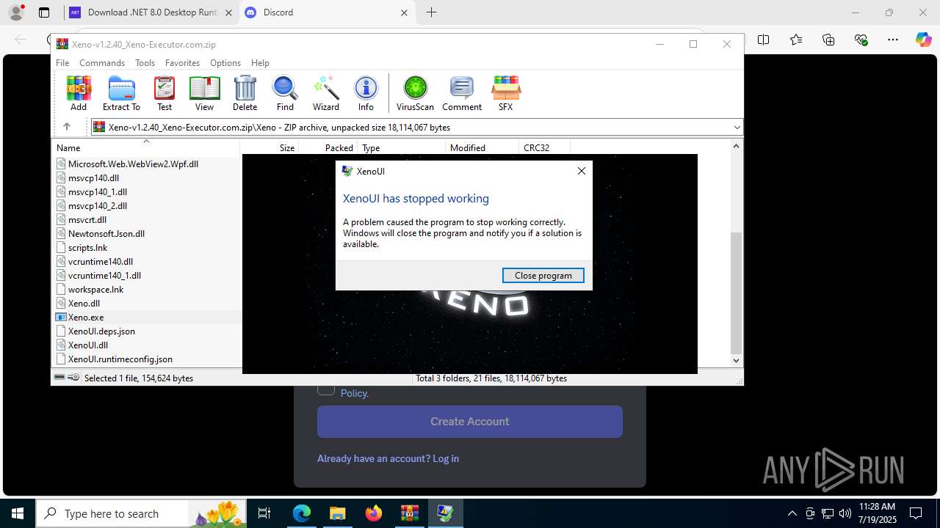Click the WinRAR file list vertical scrollbar

click(737, 292)
